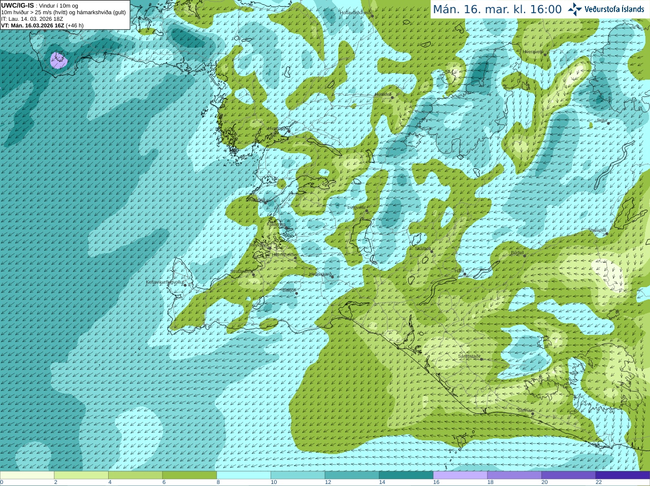This screenshot has width=650, height=486.
Task: Click the Veðurstofa Íslands logo
Action: (x=606, y=9)
